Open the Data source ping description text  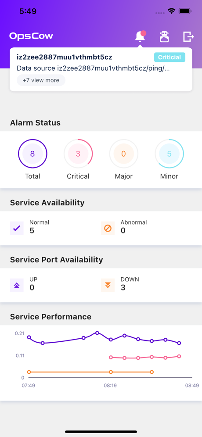pos(93,68)
